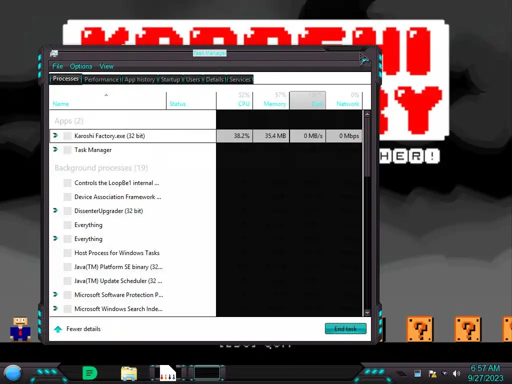Viewport: 512px width, 384px height.
Task: Click the 38.2% CPU value for Karoshi Factory
Action: tap(234, 136)
